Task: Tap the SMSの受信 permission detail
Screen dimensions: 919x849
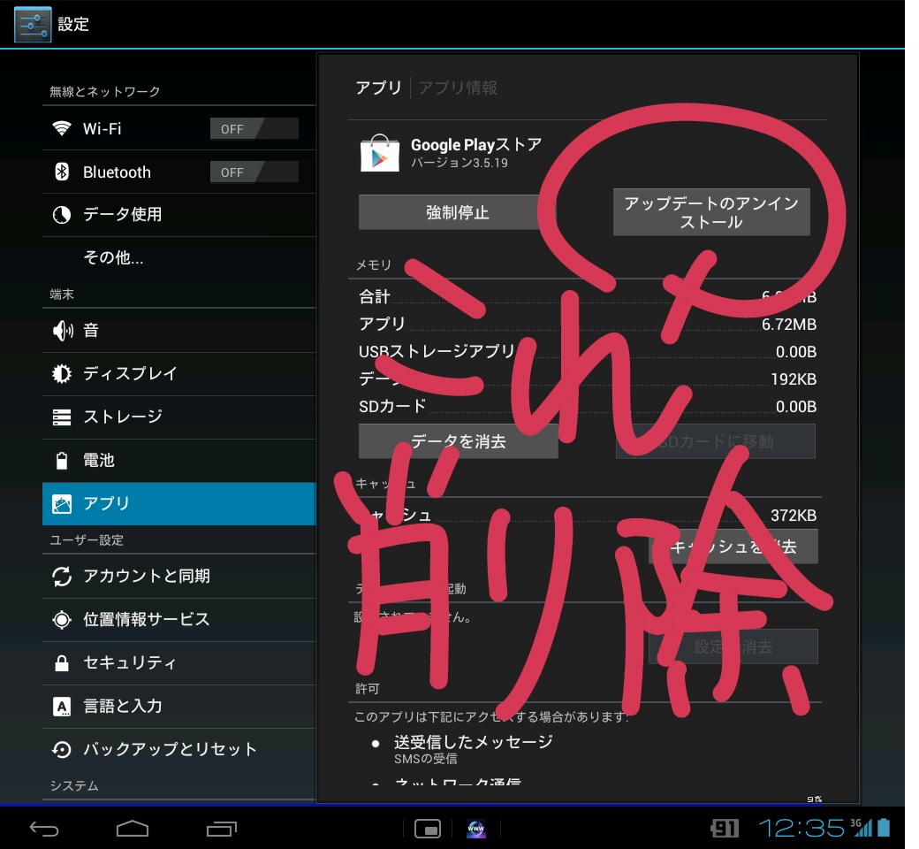Action: (x=426, y=759)
